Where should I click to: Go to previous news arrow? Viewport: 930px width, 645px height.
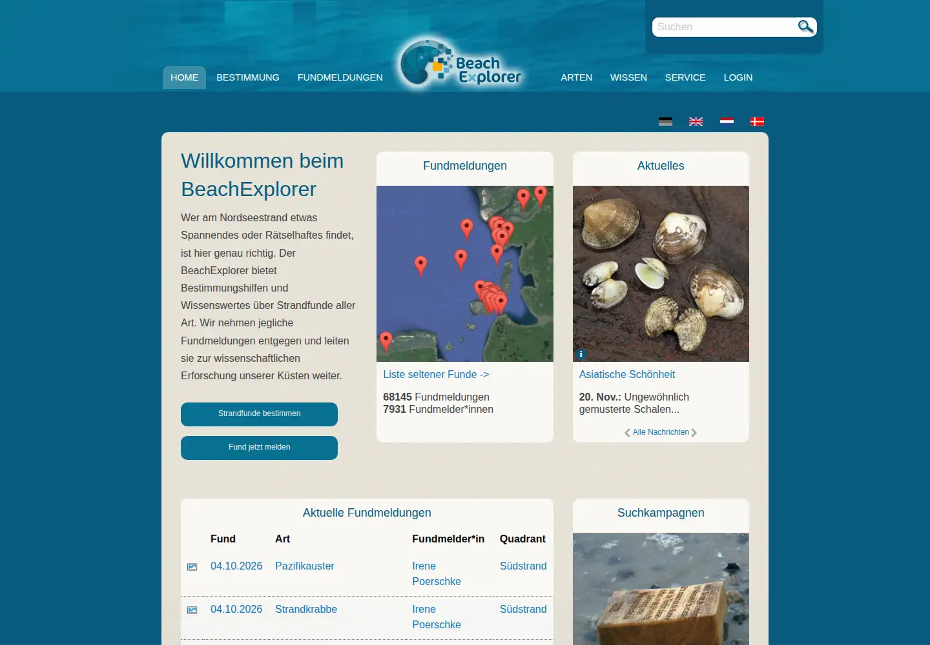click(627, 433)
